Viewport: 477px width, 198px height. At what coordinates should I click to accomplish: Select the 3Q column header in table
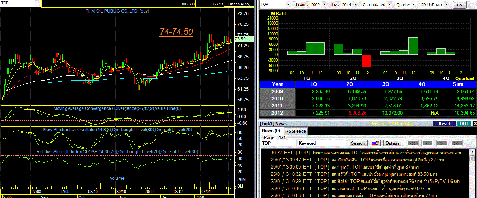click(x=386, y=84)
